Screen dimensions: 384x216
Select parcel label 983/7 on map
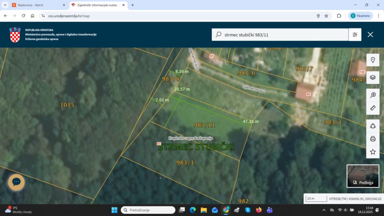click(304, 69)
